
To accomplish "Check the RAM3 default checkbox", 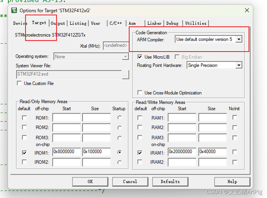I will point(140,137).
